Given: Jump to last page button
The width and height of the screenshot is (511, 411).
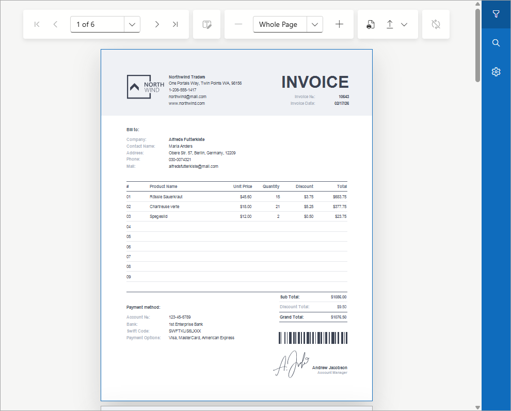Looking at the screenshot, I should coord(175,24).
